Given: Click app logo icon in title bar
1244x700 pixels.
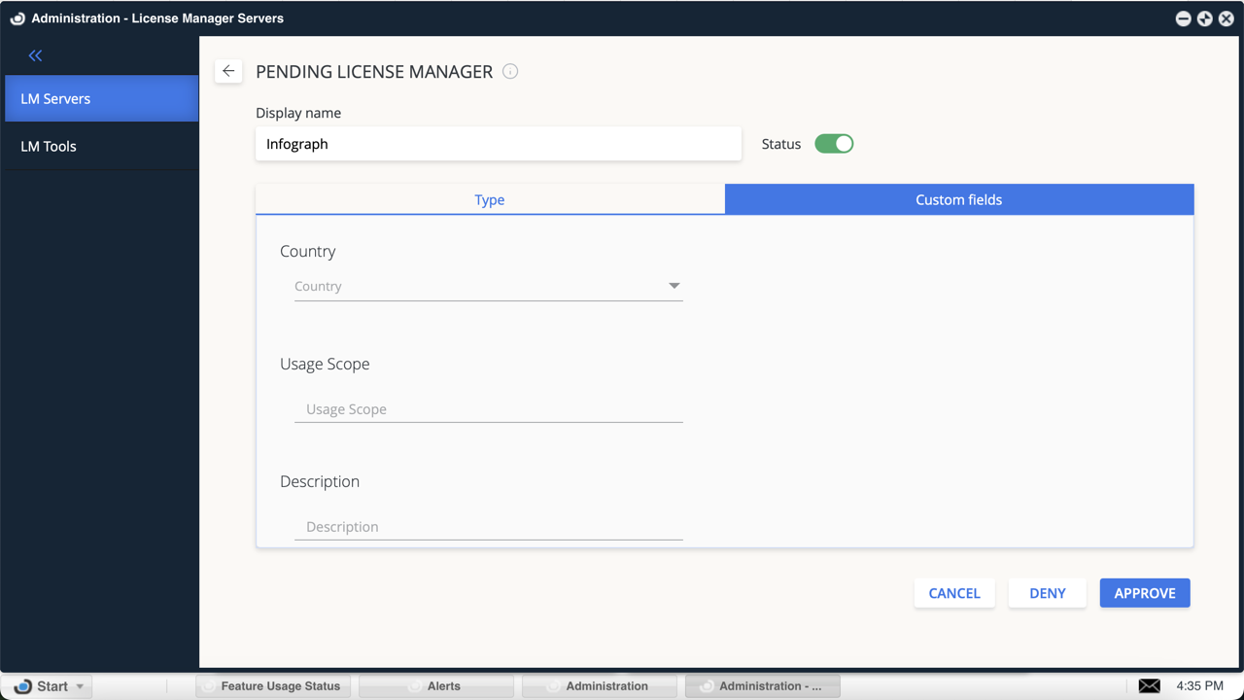Looking at the screenshot, I should pos(17,18).
